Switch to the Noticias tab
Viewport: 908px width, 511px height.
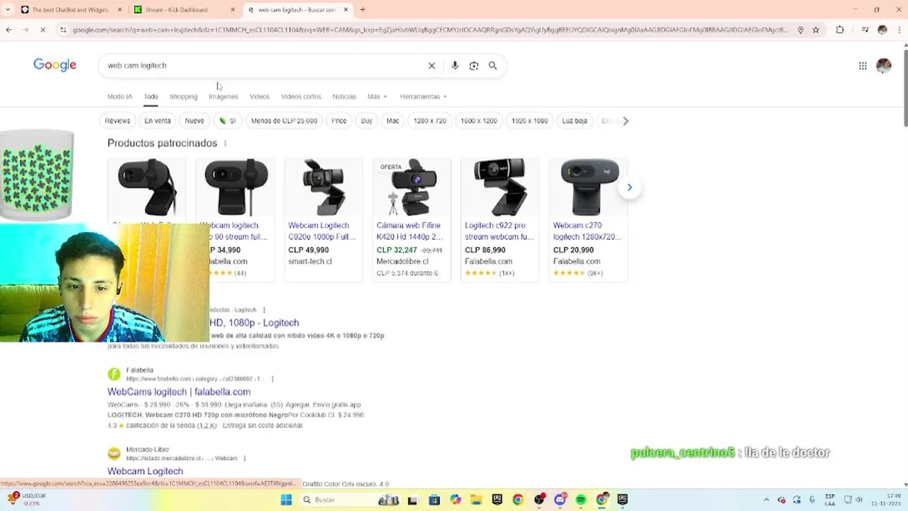344,97
